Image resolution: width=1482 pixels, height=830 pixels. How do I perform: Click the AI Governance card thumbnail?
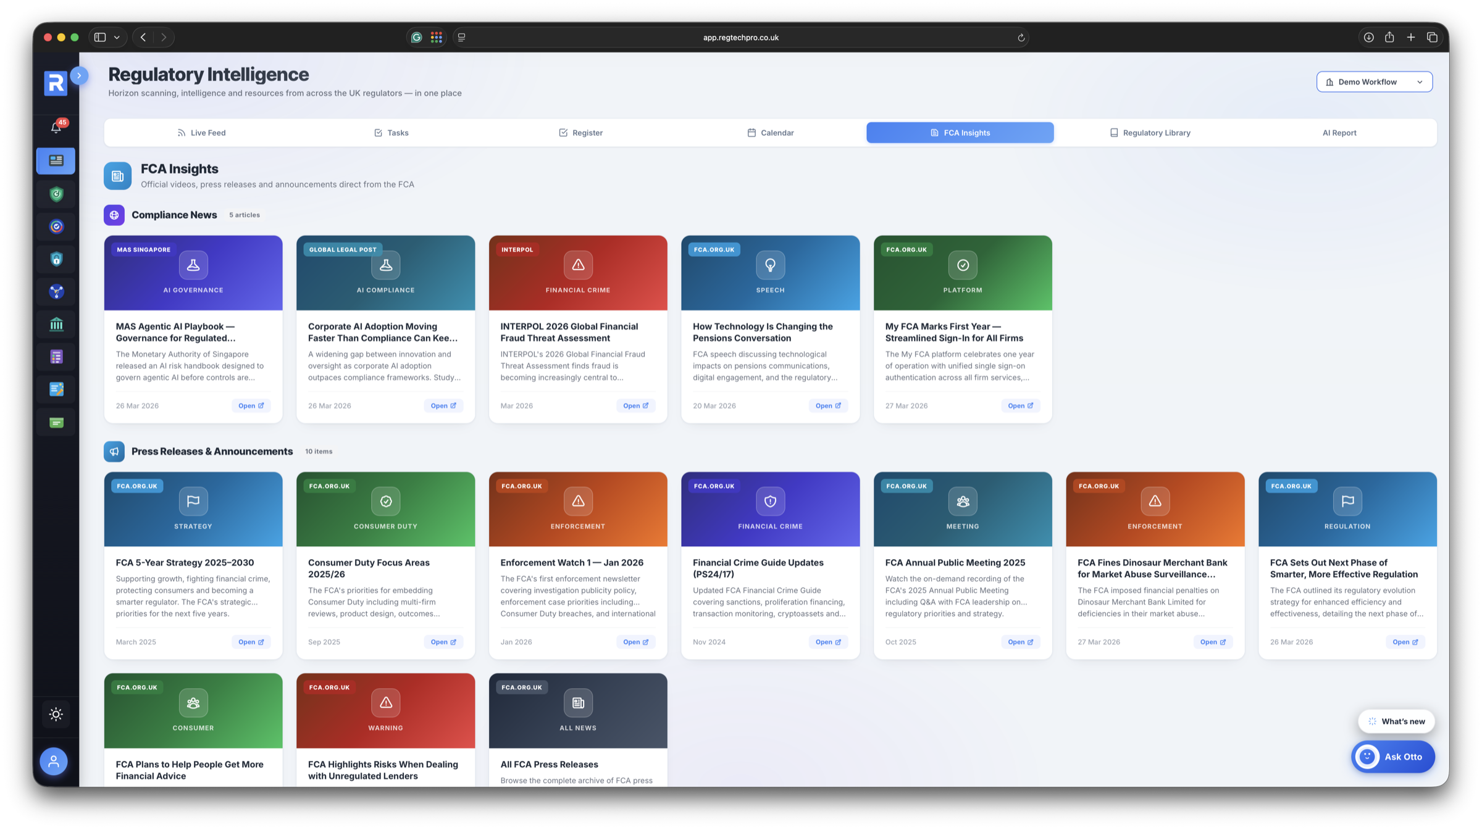pyautogui.click(x=193, y=273)
